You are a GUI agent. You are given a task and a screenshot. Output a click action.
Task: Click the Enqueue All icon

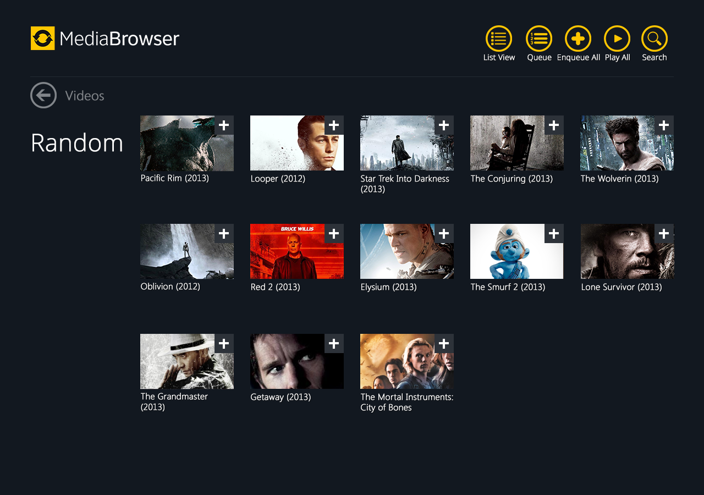point(578,38)
